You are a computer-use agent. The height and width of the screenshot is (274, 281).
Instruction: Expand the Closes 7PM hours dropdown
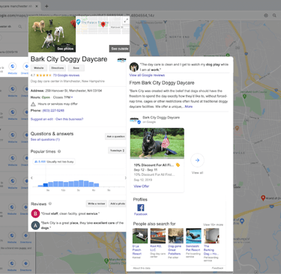pyautogui.click(x=63, y=97)
